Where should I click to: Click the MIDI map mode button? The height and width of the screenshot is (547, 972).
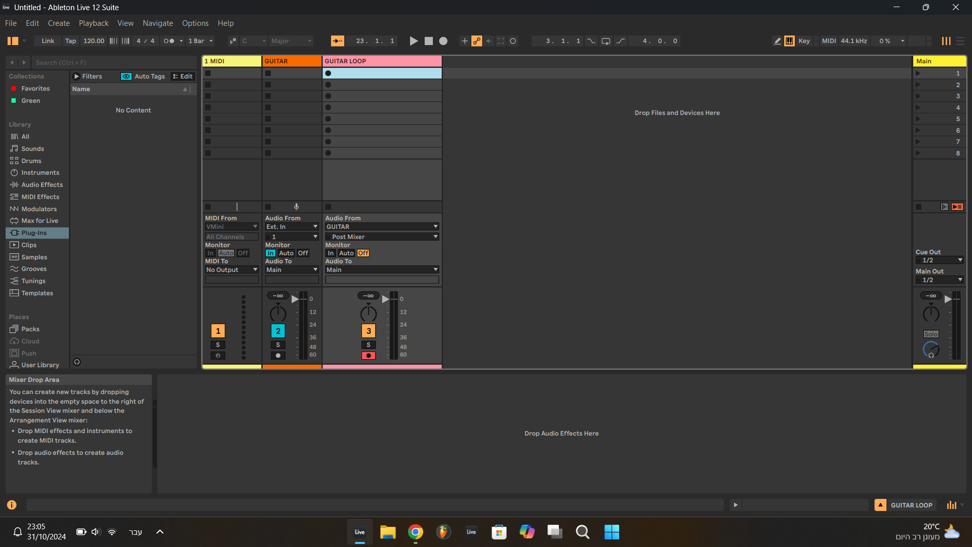click(x=829, y=41)
